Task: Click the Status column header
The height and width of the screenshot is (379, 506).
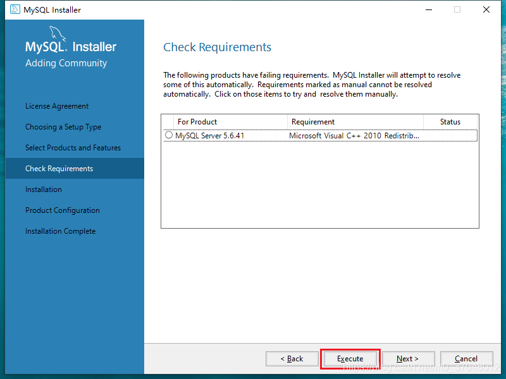Action: click(x=450, y=122)
